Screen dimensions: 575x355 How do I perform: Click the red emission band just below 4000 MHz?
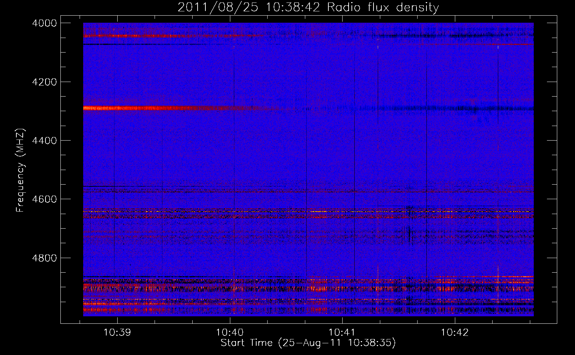pos(142,36)
